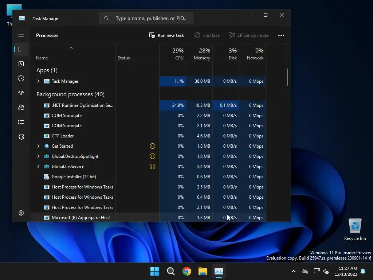Expand the Get Started process group
This screenshot has height=280, width=373.
coord(38,146)
